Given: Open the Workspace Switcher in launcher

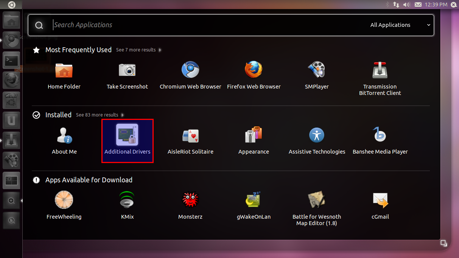Looking at the screenshot, I should (x=11, y=180).
